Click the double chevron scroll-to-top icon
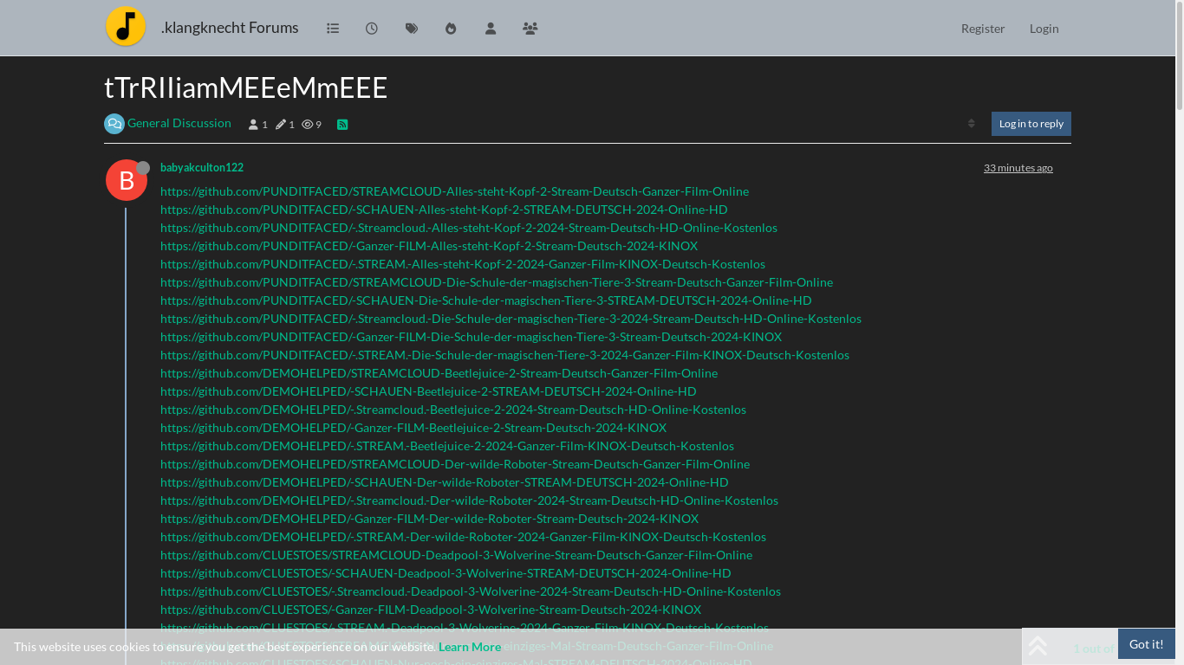This screenshot has width=1184, height=665. click(x=1038, y=647)
